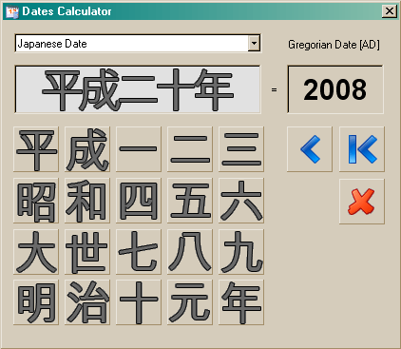The height and width of the screenshot is (349, 401).
Task: Tap the 二 (two) numeral key
Action: pyautogui.click(x=190, y=149)
